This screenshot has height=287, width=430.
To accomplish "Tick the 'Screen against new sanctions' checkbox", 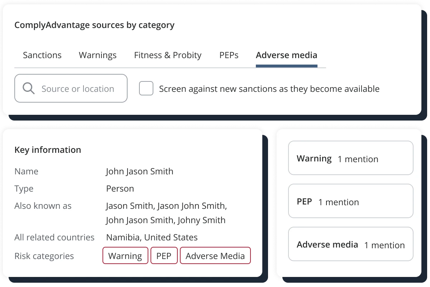I will point(146,88).
